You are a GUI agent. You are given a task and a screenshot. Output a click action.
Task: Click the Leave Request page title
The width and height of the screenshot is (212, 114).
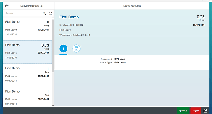click(x=132, y=6)
